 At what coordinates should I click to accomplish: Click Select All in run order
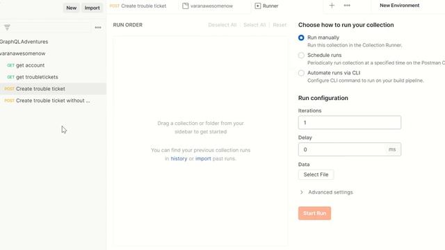pyautogui.click(x=254, y=25)
